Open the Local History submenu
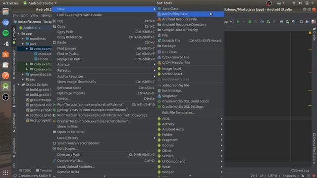The width and height of the screenshot is (317, 178). [104, 138]
